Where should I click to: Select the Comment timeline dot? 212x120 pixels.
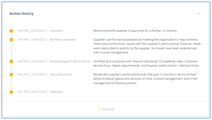click(11, 31)
